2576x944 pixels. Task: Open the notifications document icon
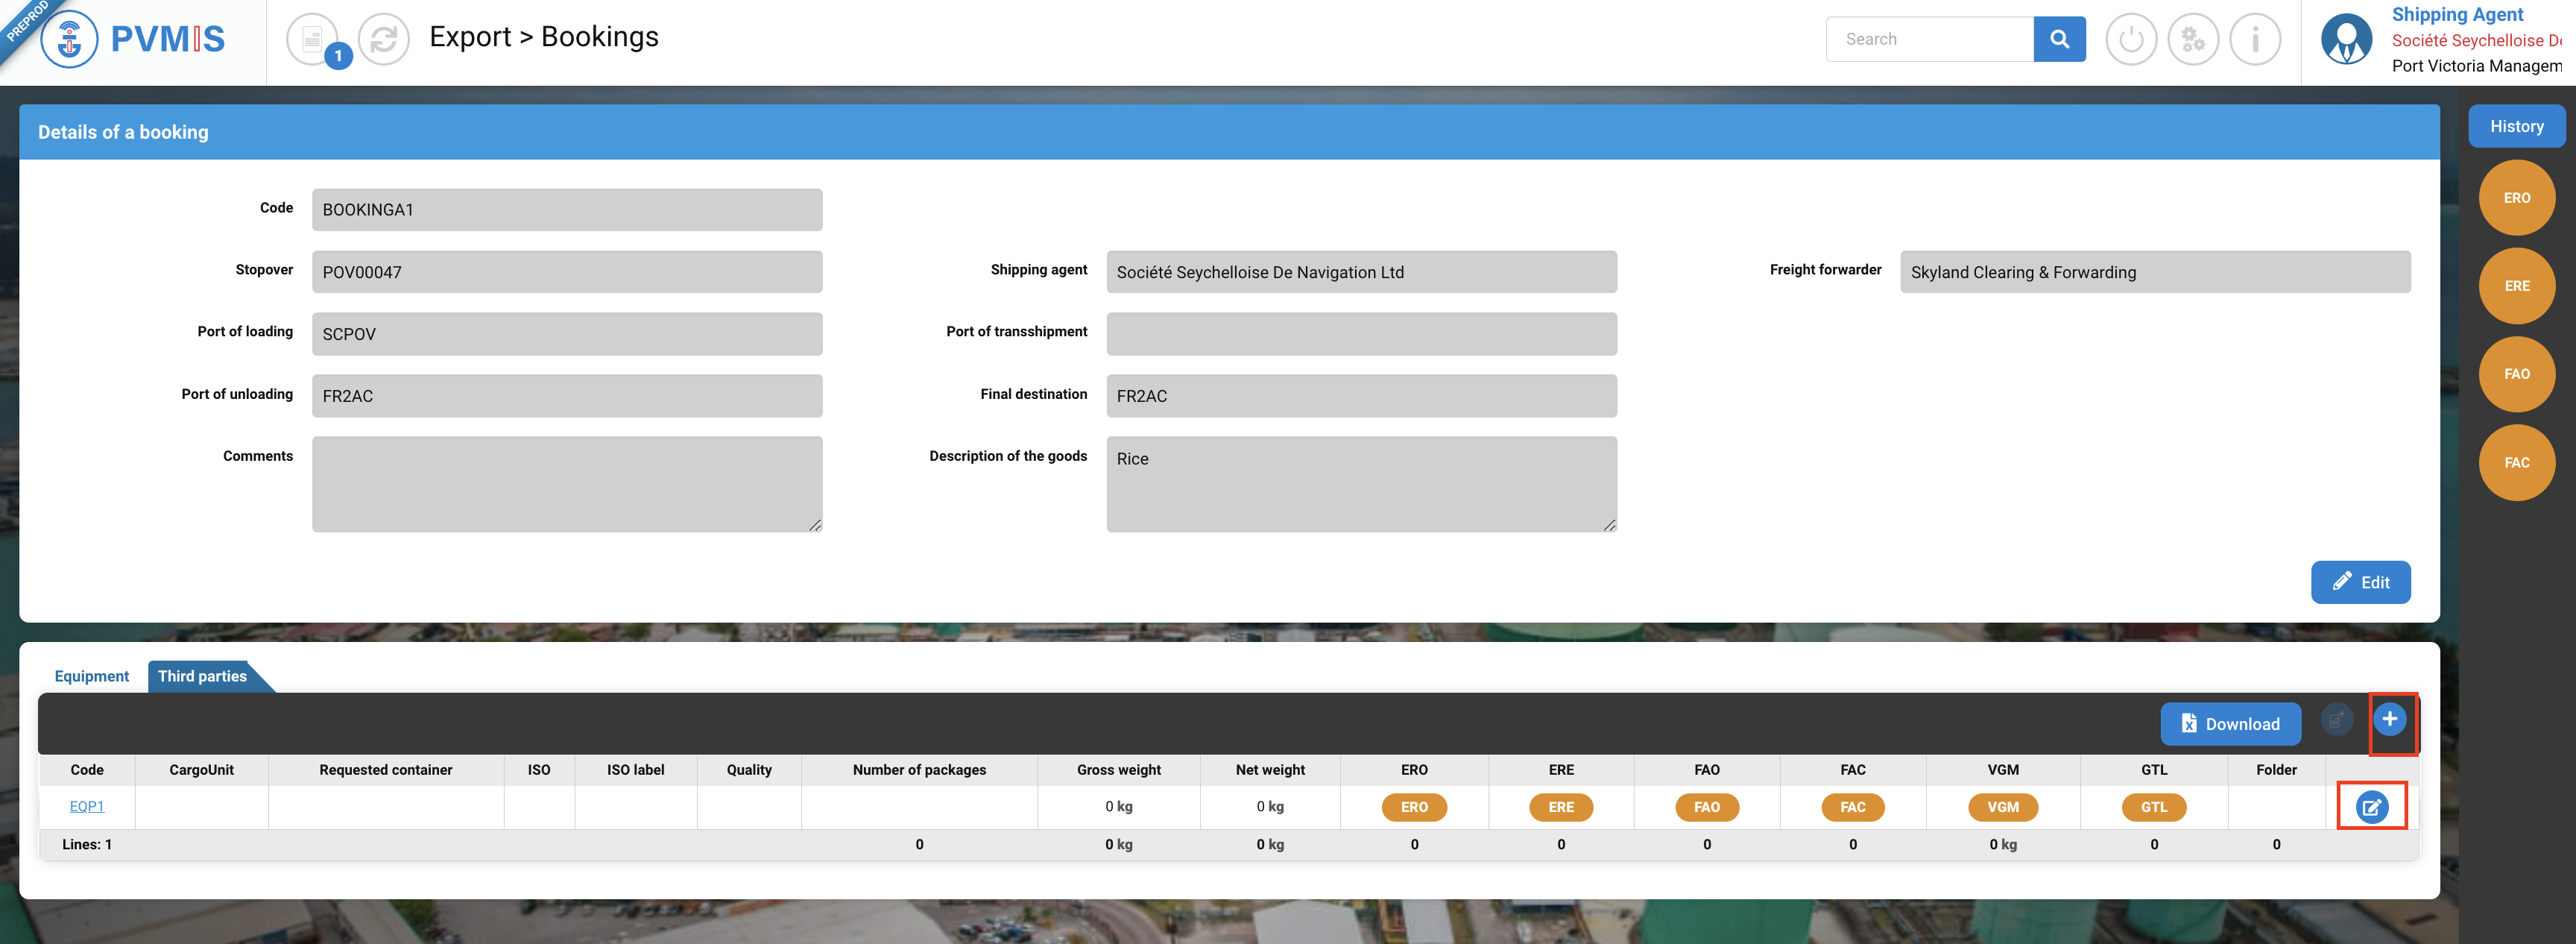click(x=312, y=40)
